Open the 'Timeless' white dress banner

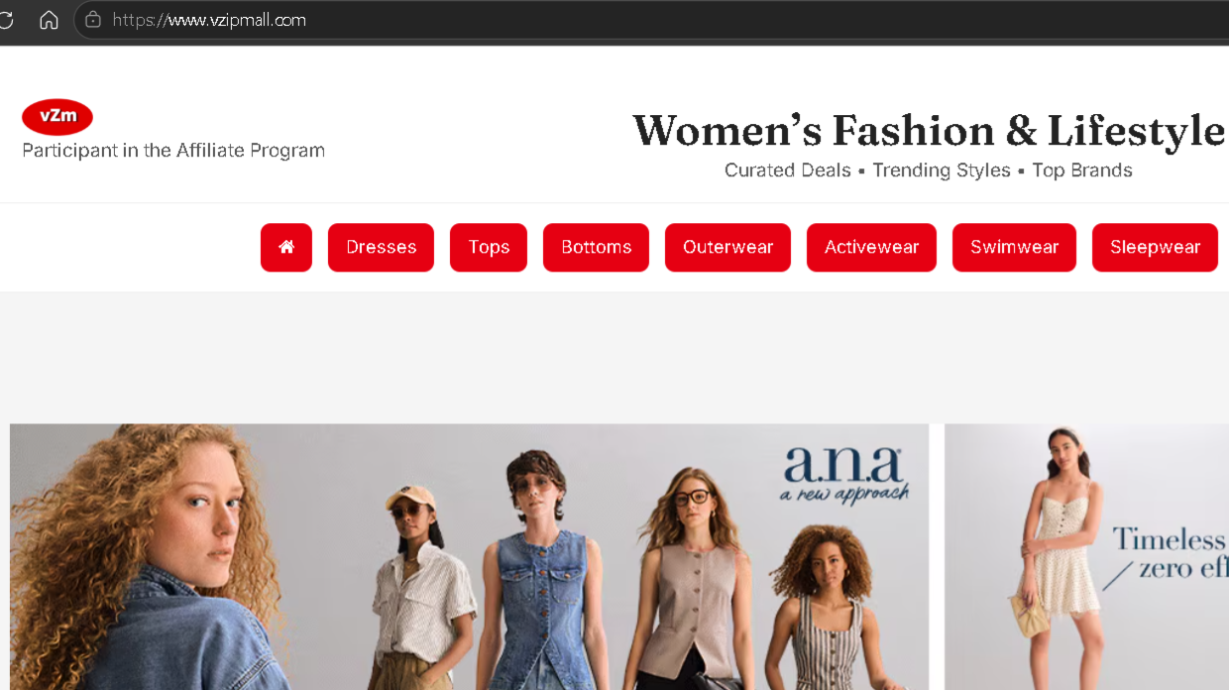coord(1086,557)
